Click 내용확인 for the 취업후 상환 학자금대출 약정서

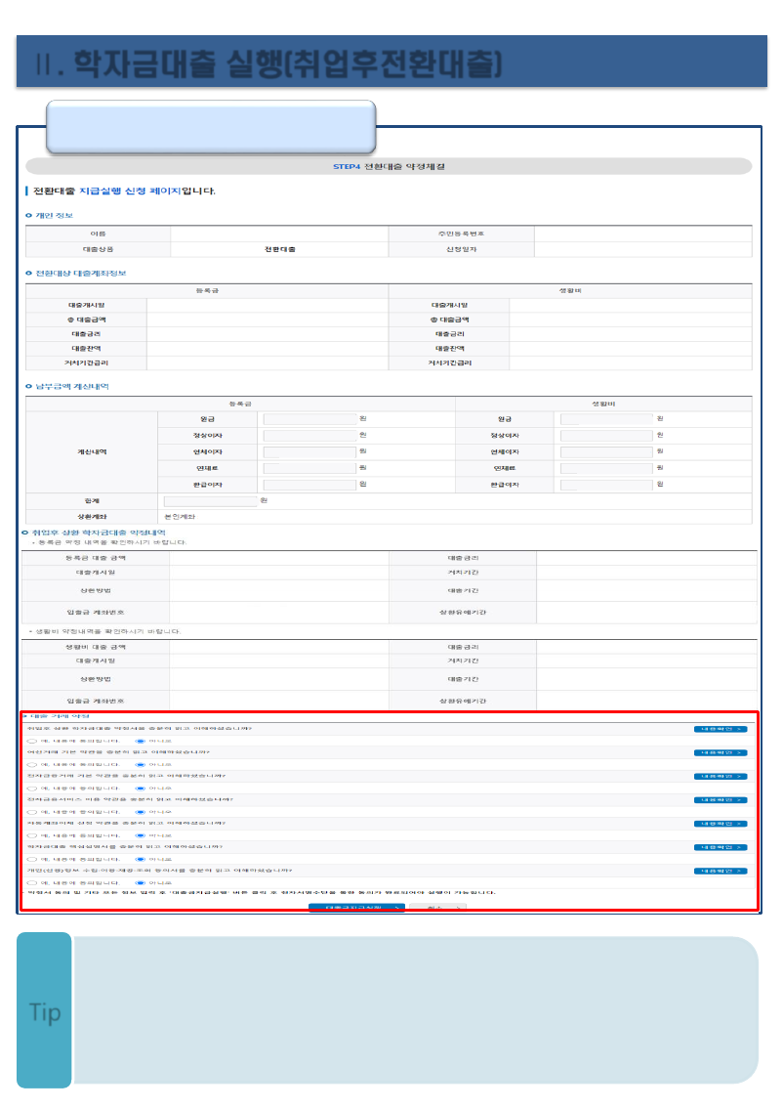click(721, 729)
